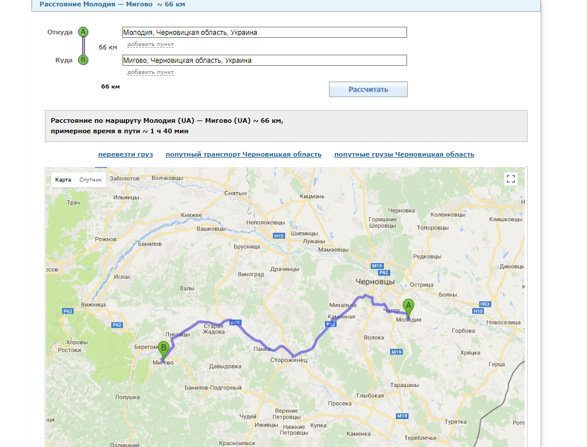Open попутный транспорт Черновицкая область link
Image resolution: width=587 pixels, height=447 pixels.
coord(243,154)
